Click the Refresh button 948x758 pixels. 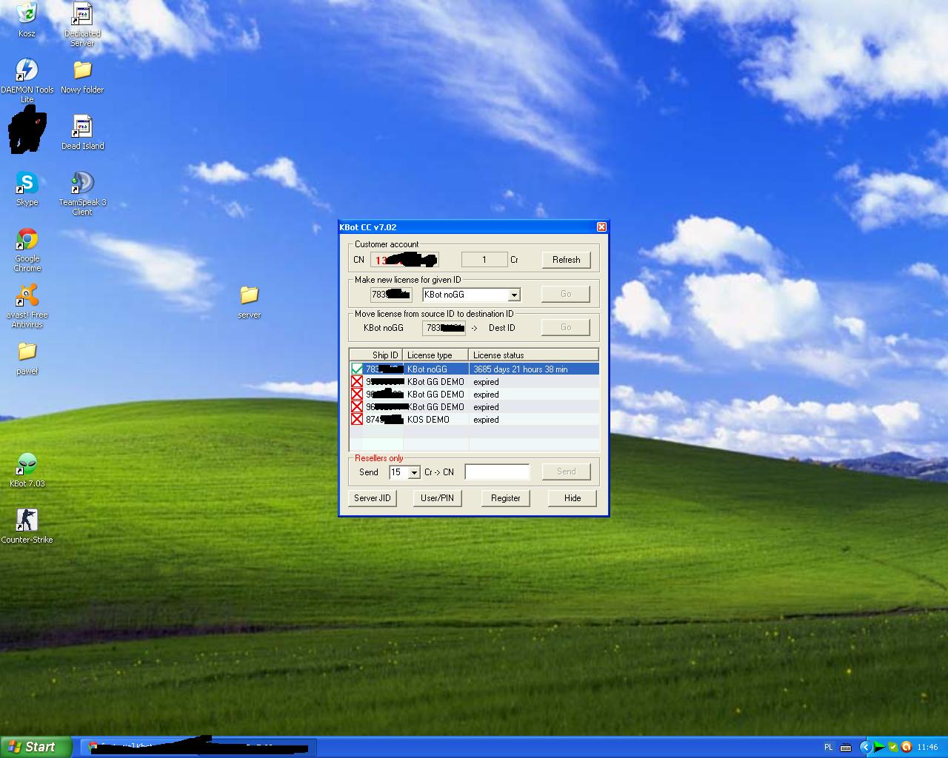(x=566, y=259)
